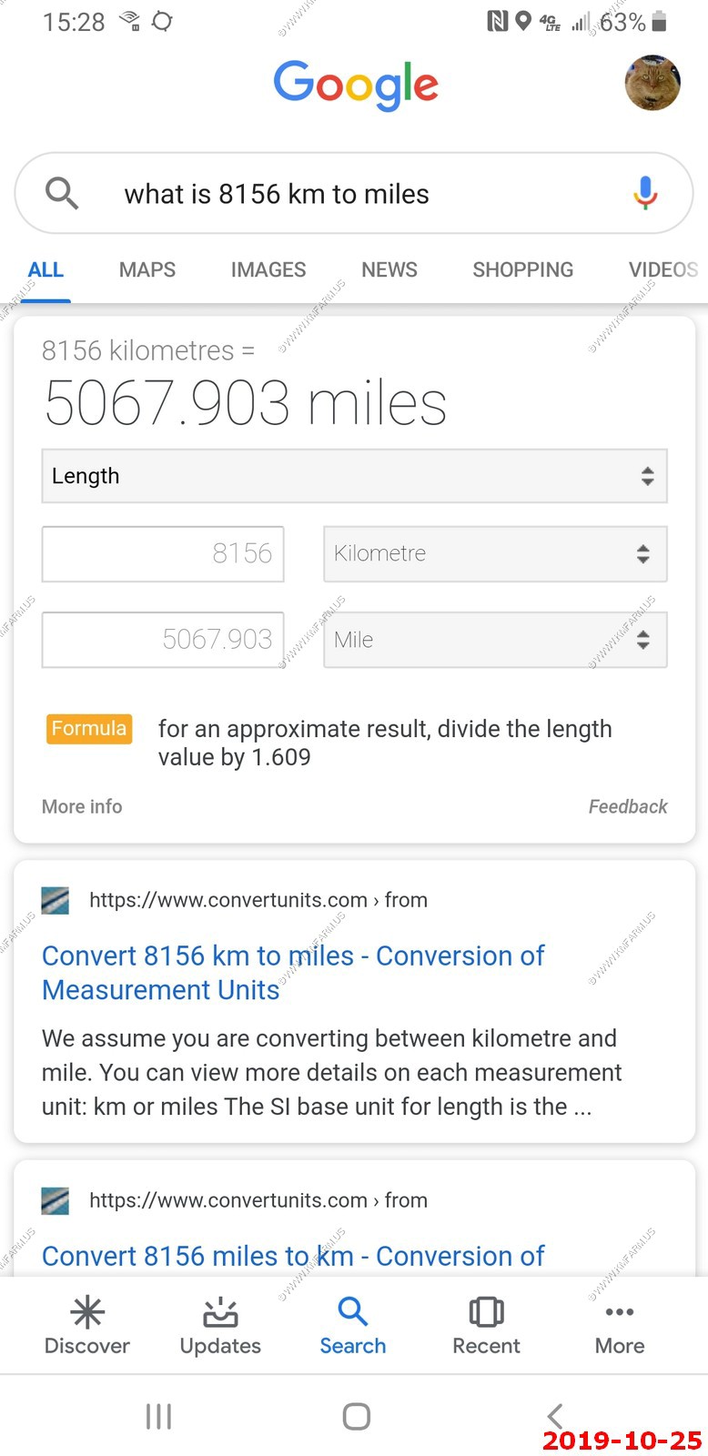The height and width of the screenshot is (1456, 708).
Task: Open the Recent tabs icon
Action: click(486, 1311)
